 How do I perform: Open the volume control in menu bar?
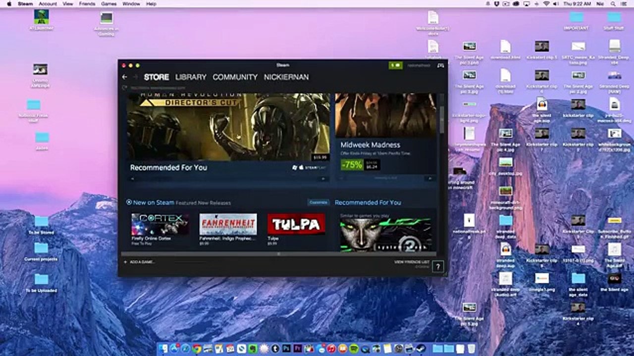tap(557, 3)
